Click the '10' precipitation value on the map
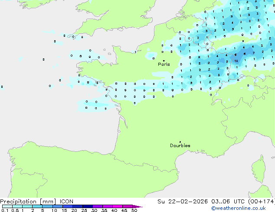Screen dimensions: 275x212 coord(236,61)
